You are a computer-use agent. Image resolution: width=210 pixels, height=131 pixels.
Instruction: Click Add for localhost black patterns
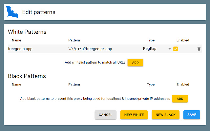click(x=180, y=99)
